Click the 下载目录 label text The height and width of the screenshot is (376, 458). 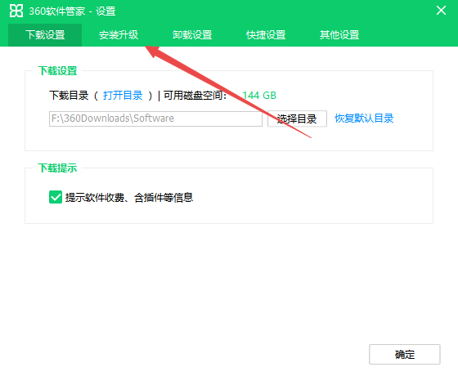coord(69,96)
